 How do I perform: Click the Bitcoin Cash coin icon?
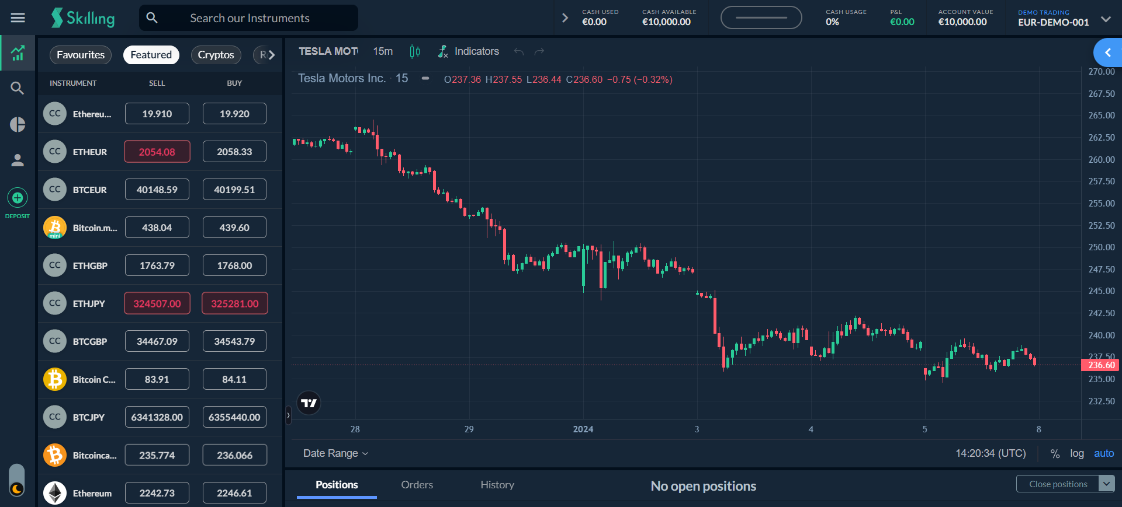coord(55,379)
